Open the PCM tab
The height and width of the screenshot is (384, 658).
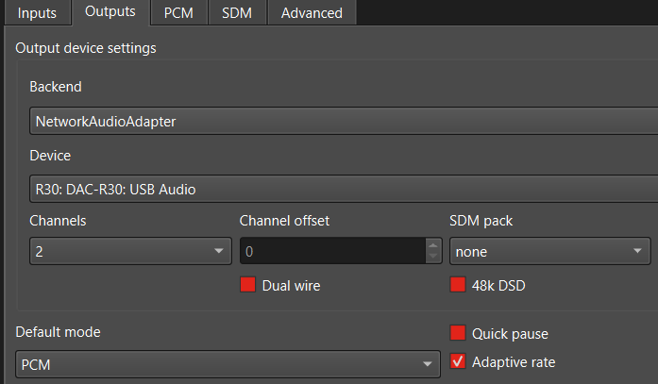[178, 13]
